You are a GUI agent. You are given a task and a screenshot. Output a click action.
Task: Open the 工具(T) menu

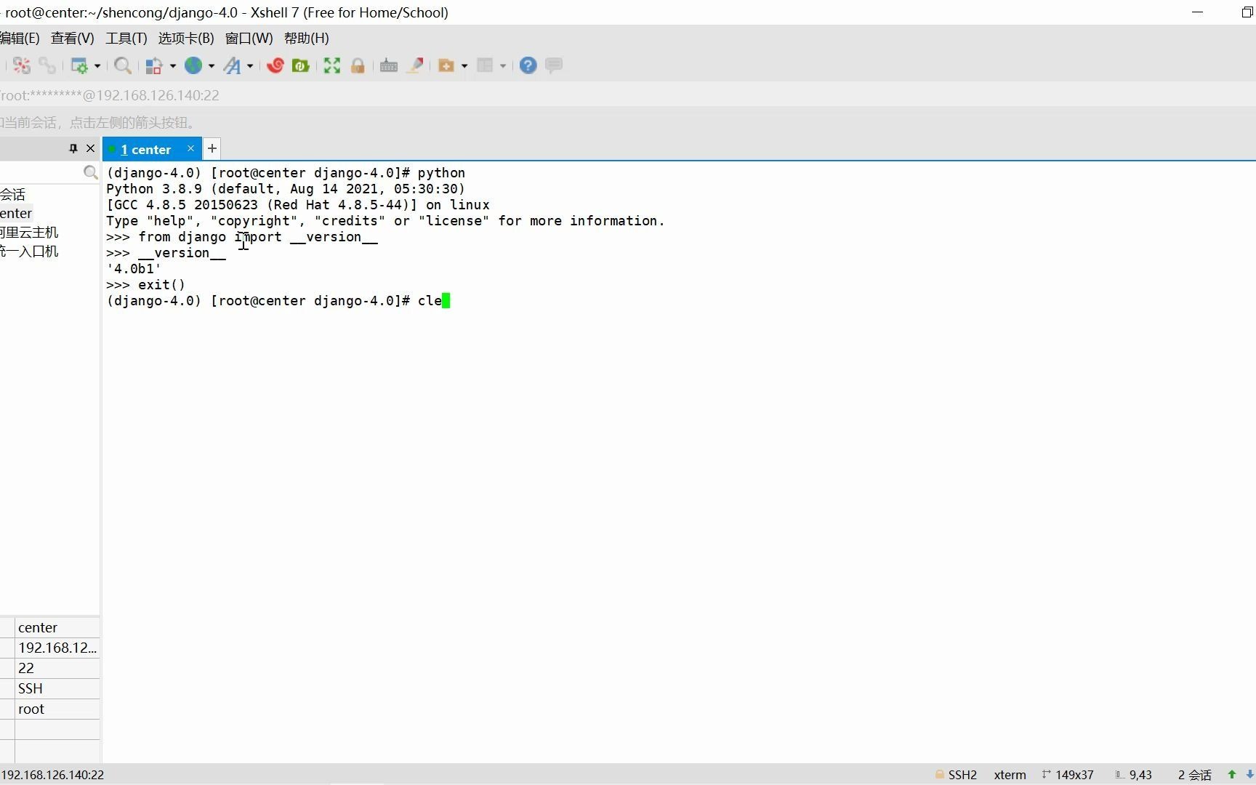point(126,38)
